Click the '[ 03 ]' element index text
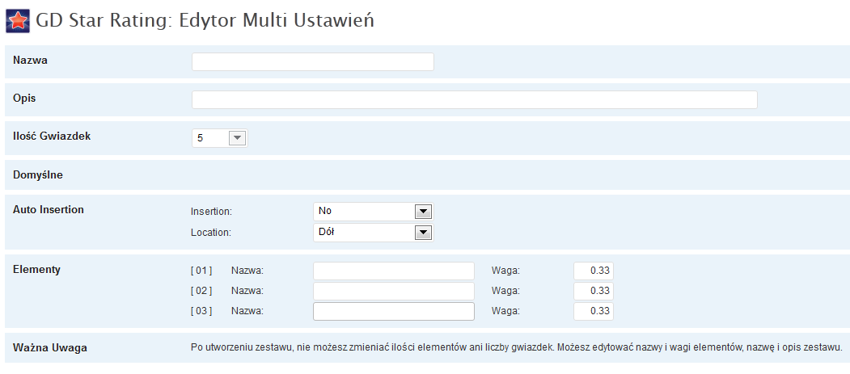 click(x=201, y=311)
